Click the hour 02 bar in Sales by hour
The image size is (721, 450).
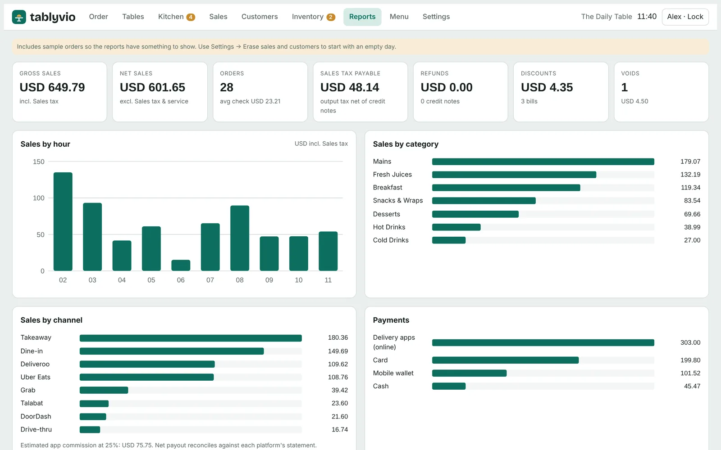click(63, 221)
